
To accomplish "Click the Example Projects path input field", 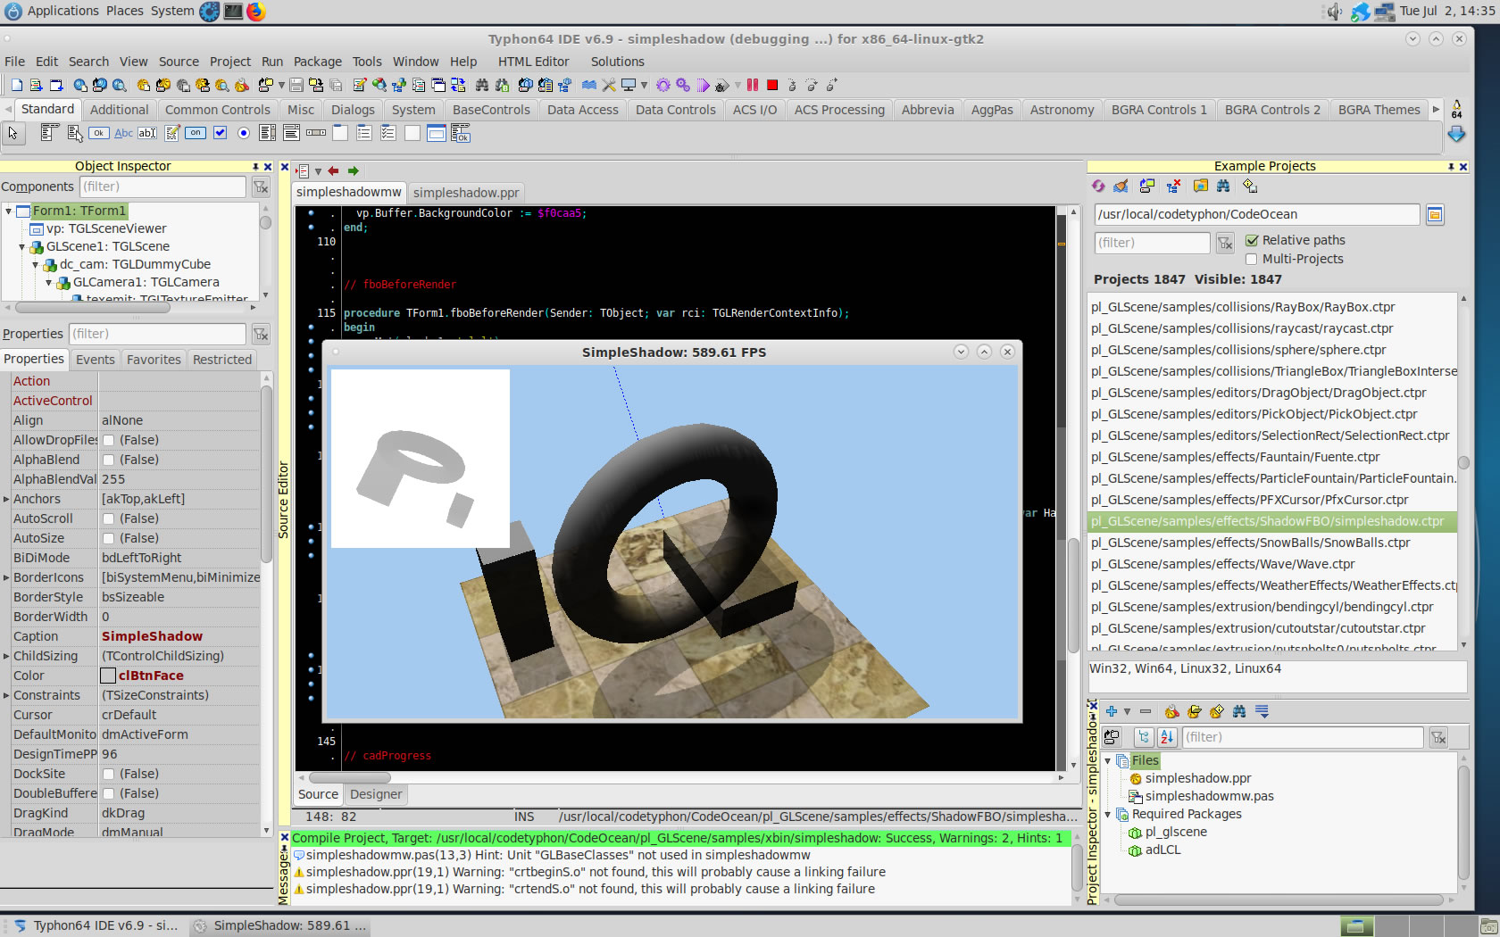I will pos(1256,214).
